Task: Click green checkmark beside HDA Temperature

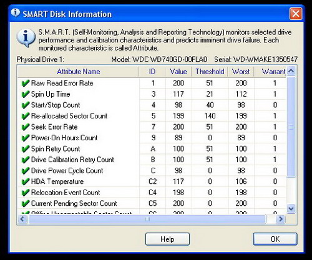Action: (26, 181)
